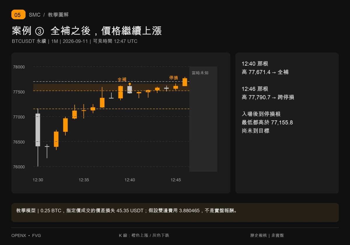Click the 12:46 那根 heading
350x245 pixels.
point(255,89)
